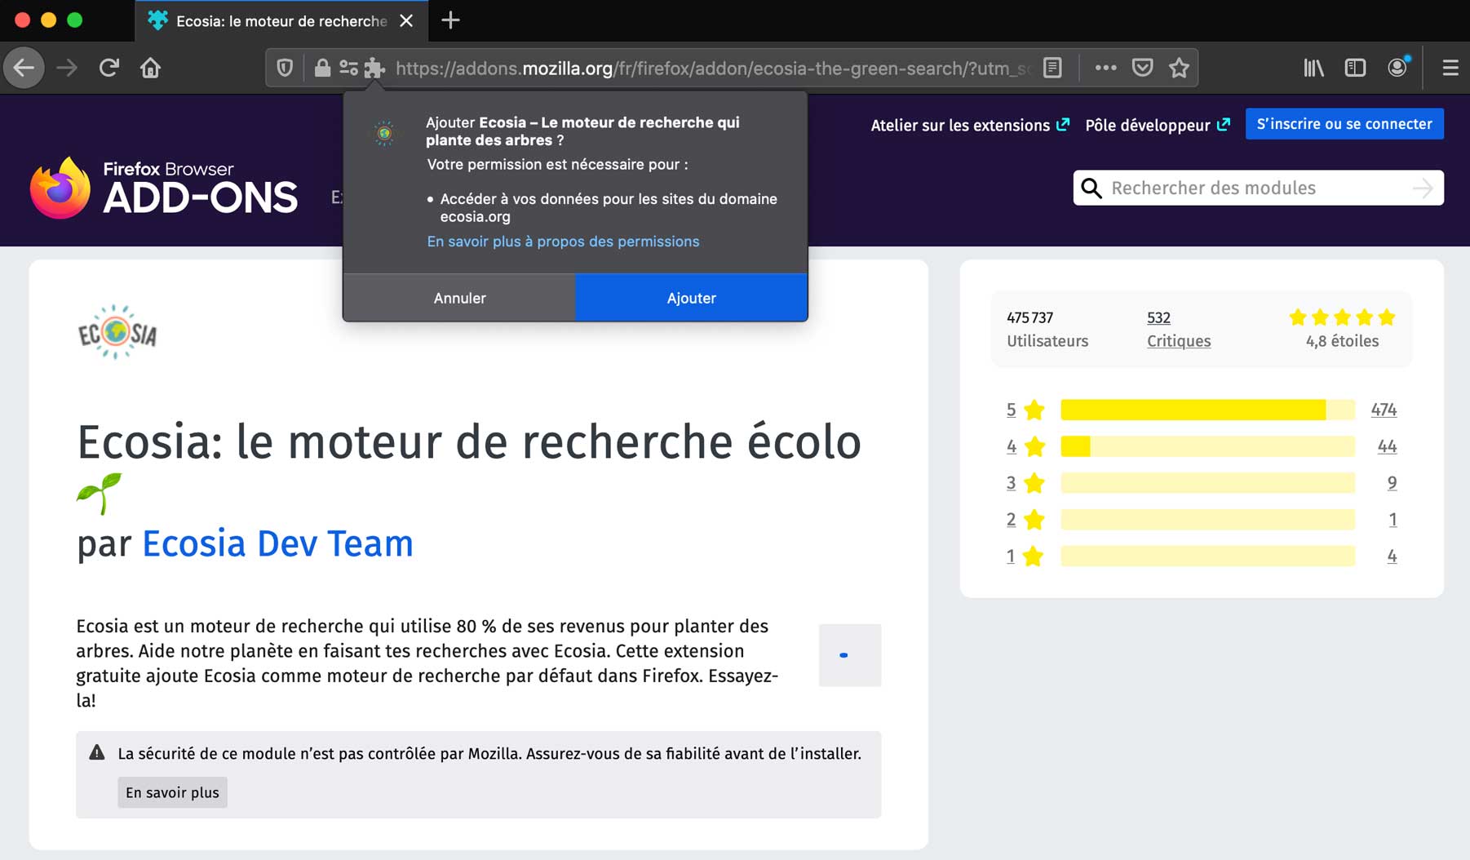The image size is (1470, 860).
Task: Click the forward navigation arrow
Action: pos(67,68)
